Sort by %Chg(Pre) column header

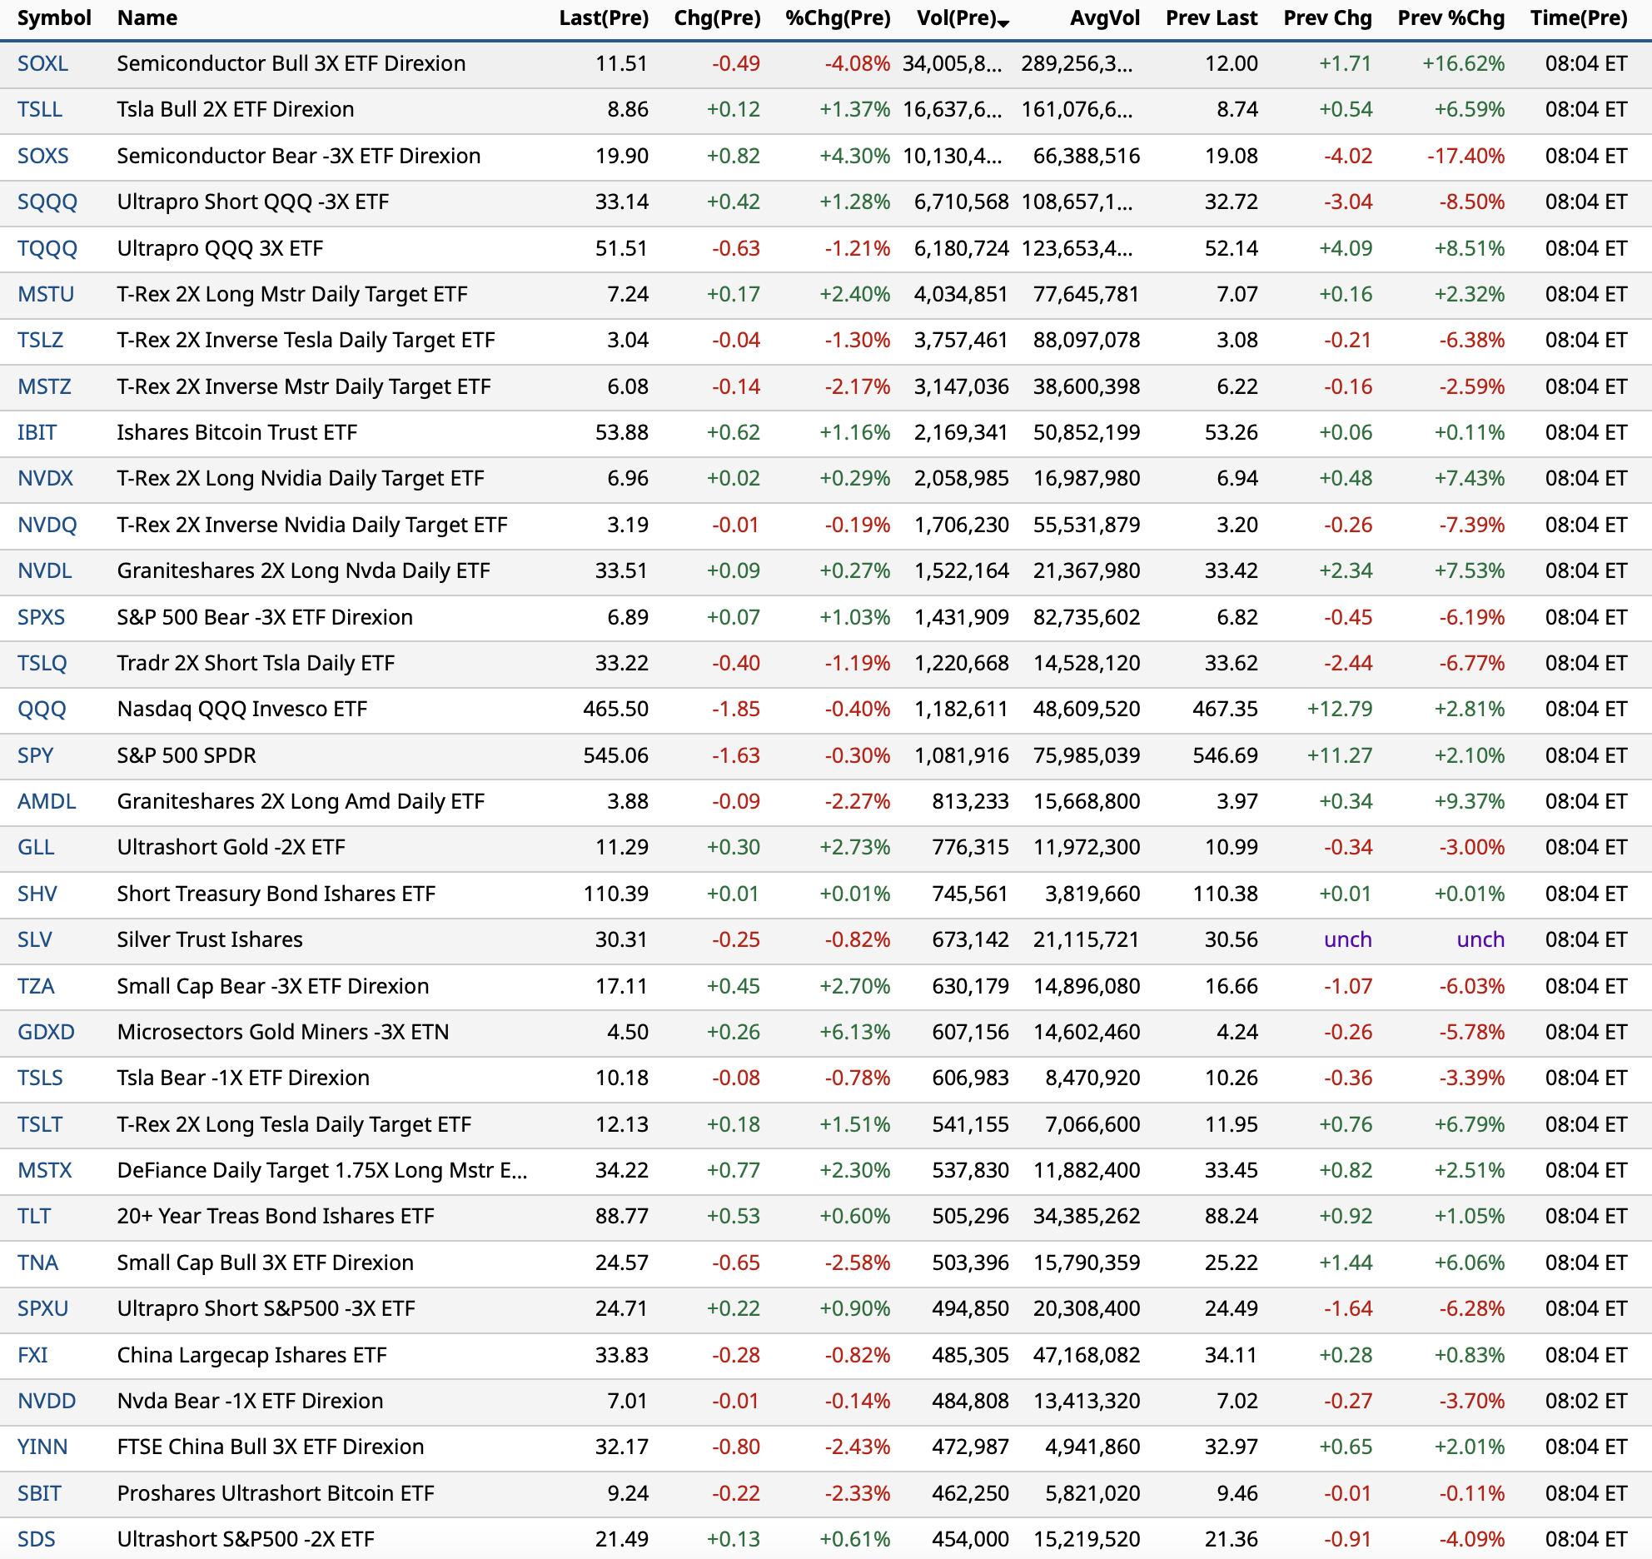pos(838,18)
